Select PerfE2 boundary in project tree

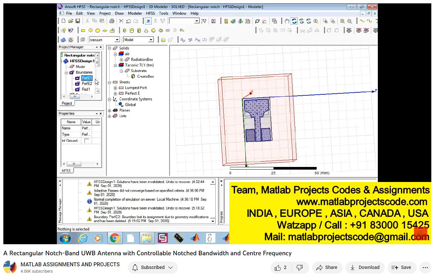click(87, 84)
